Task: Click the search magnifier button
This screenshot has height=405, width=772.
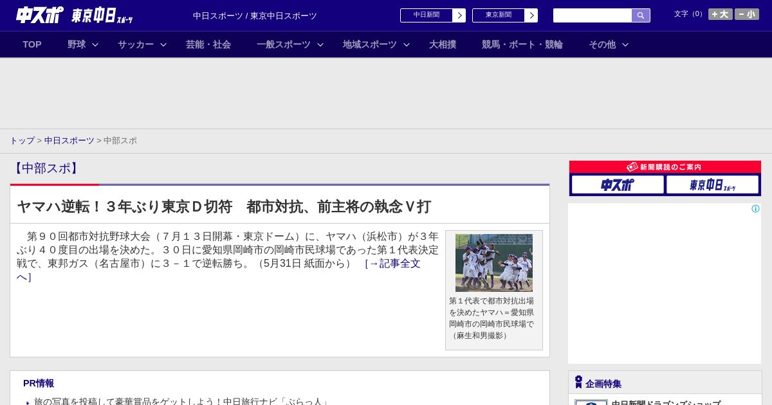Action: pyautogui.click(x=641, y=15)
